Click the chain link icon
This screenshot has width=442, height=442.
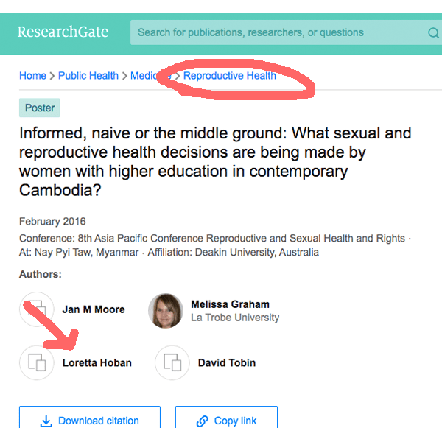(203, 421)
